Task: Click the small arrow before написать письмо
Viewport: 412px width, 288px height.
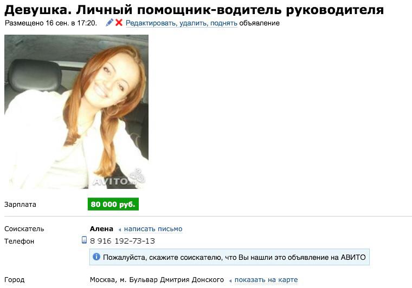Action: pyautogui.click(x=120, y=230)
